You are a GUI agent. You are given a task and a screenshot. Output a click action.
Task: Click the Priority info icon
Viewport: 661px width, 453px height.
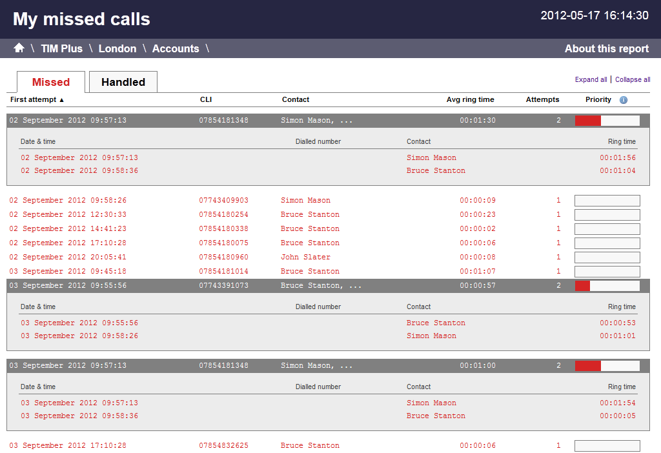click(623, 100)
